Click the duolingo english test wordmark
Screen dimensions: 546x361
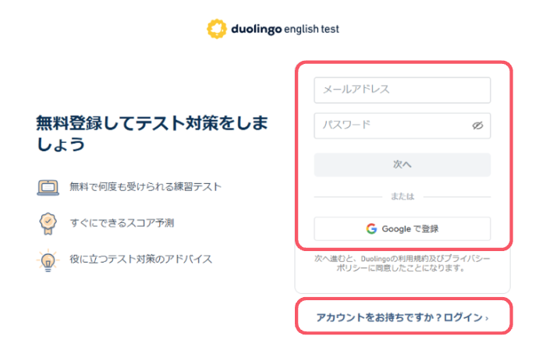coord(285,29)
